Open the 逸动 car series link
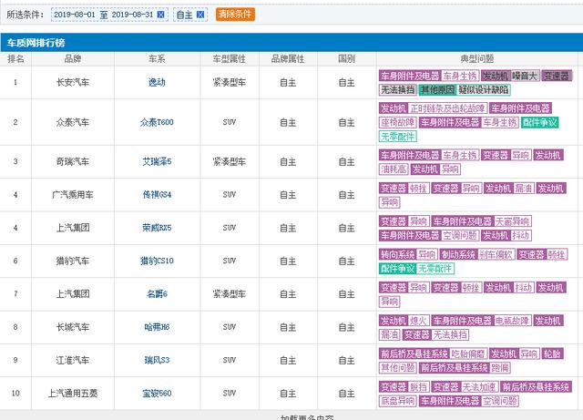This screenshot has width=583, height=420. pos(157,82)
